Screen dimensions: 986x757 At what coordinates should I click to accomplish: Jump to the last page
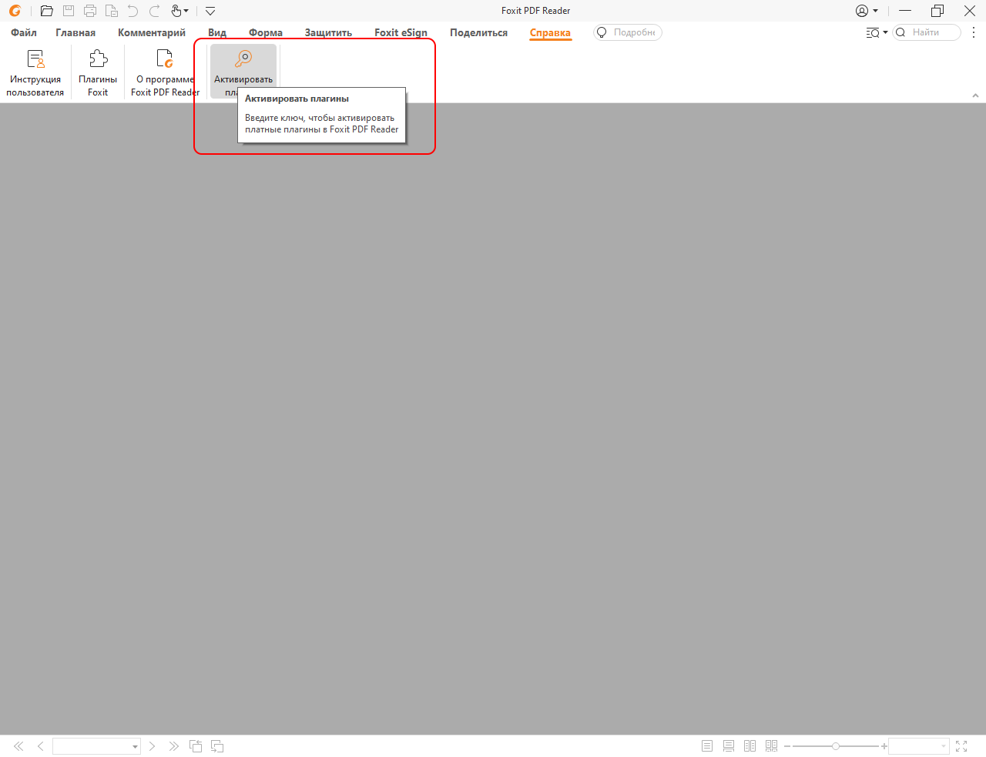(x=173, y=746)
